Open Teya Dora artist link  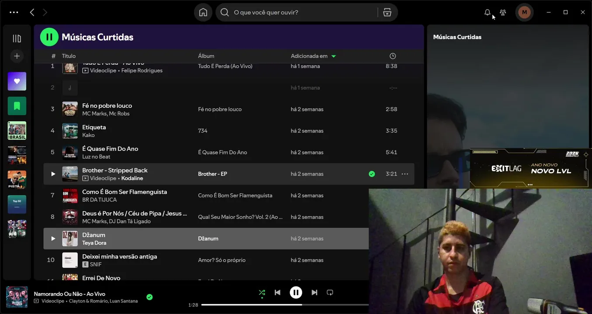click(x=94, y=243)
